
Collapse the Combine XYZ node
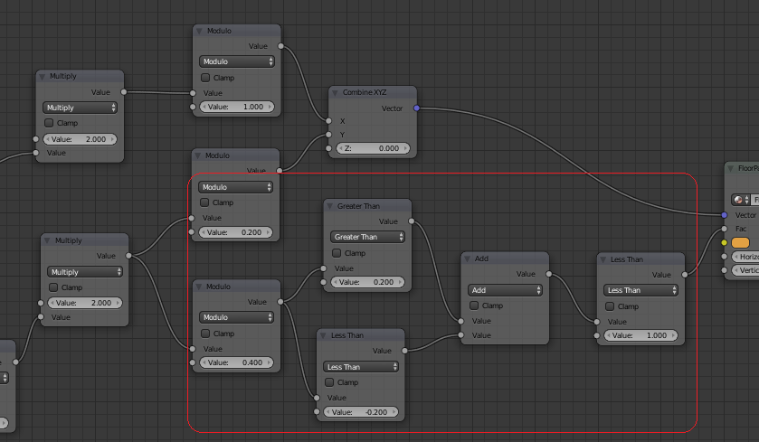pos(335,92)
